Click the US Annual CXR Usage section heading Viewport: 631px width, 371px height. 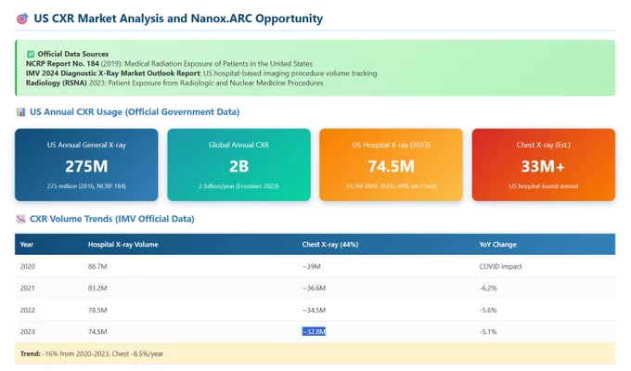135,112
